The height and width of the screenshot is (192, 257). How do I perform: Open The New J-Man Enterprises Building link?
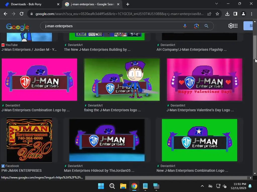(97, 49)
